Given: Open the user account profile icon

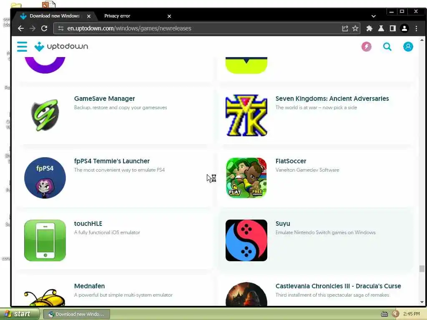Looking at the screenshot, I should pyautogui.click(x=408, y=47).
